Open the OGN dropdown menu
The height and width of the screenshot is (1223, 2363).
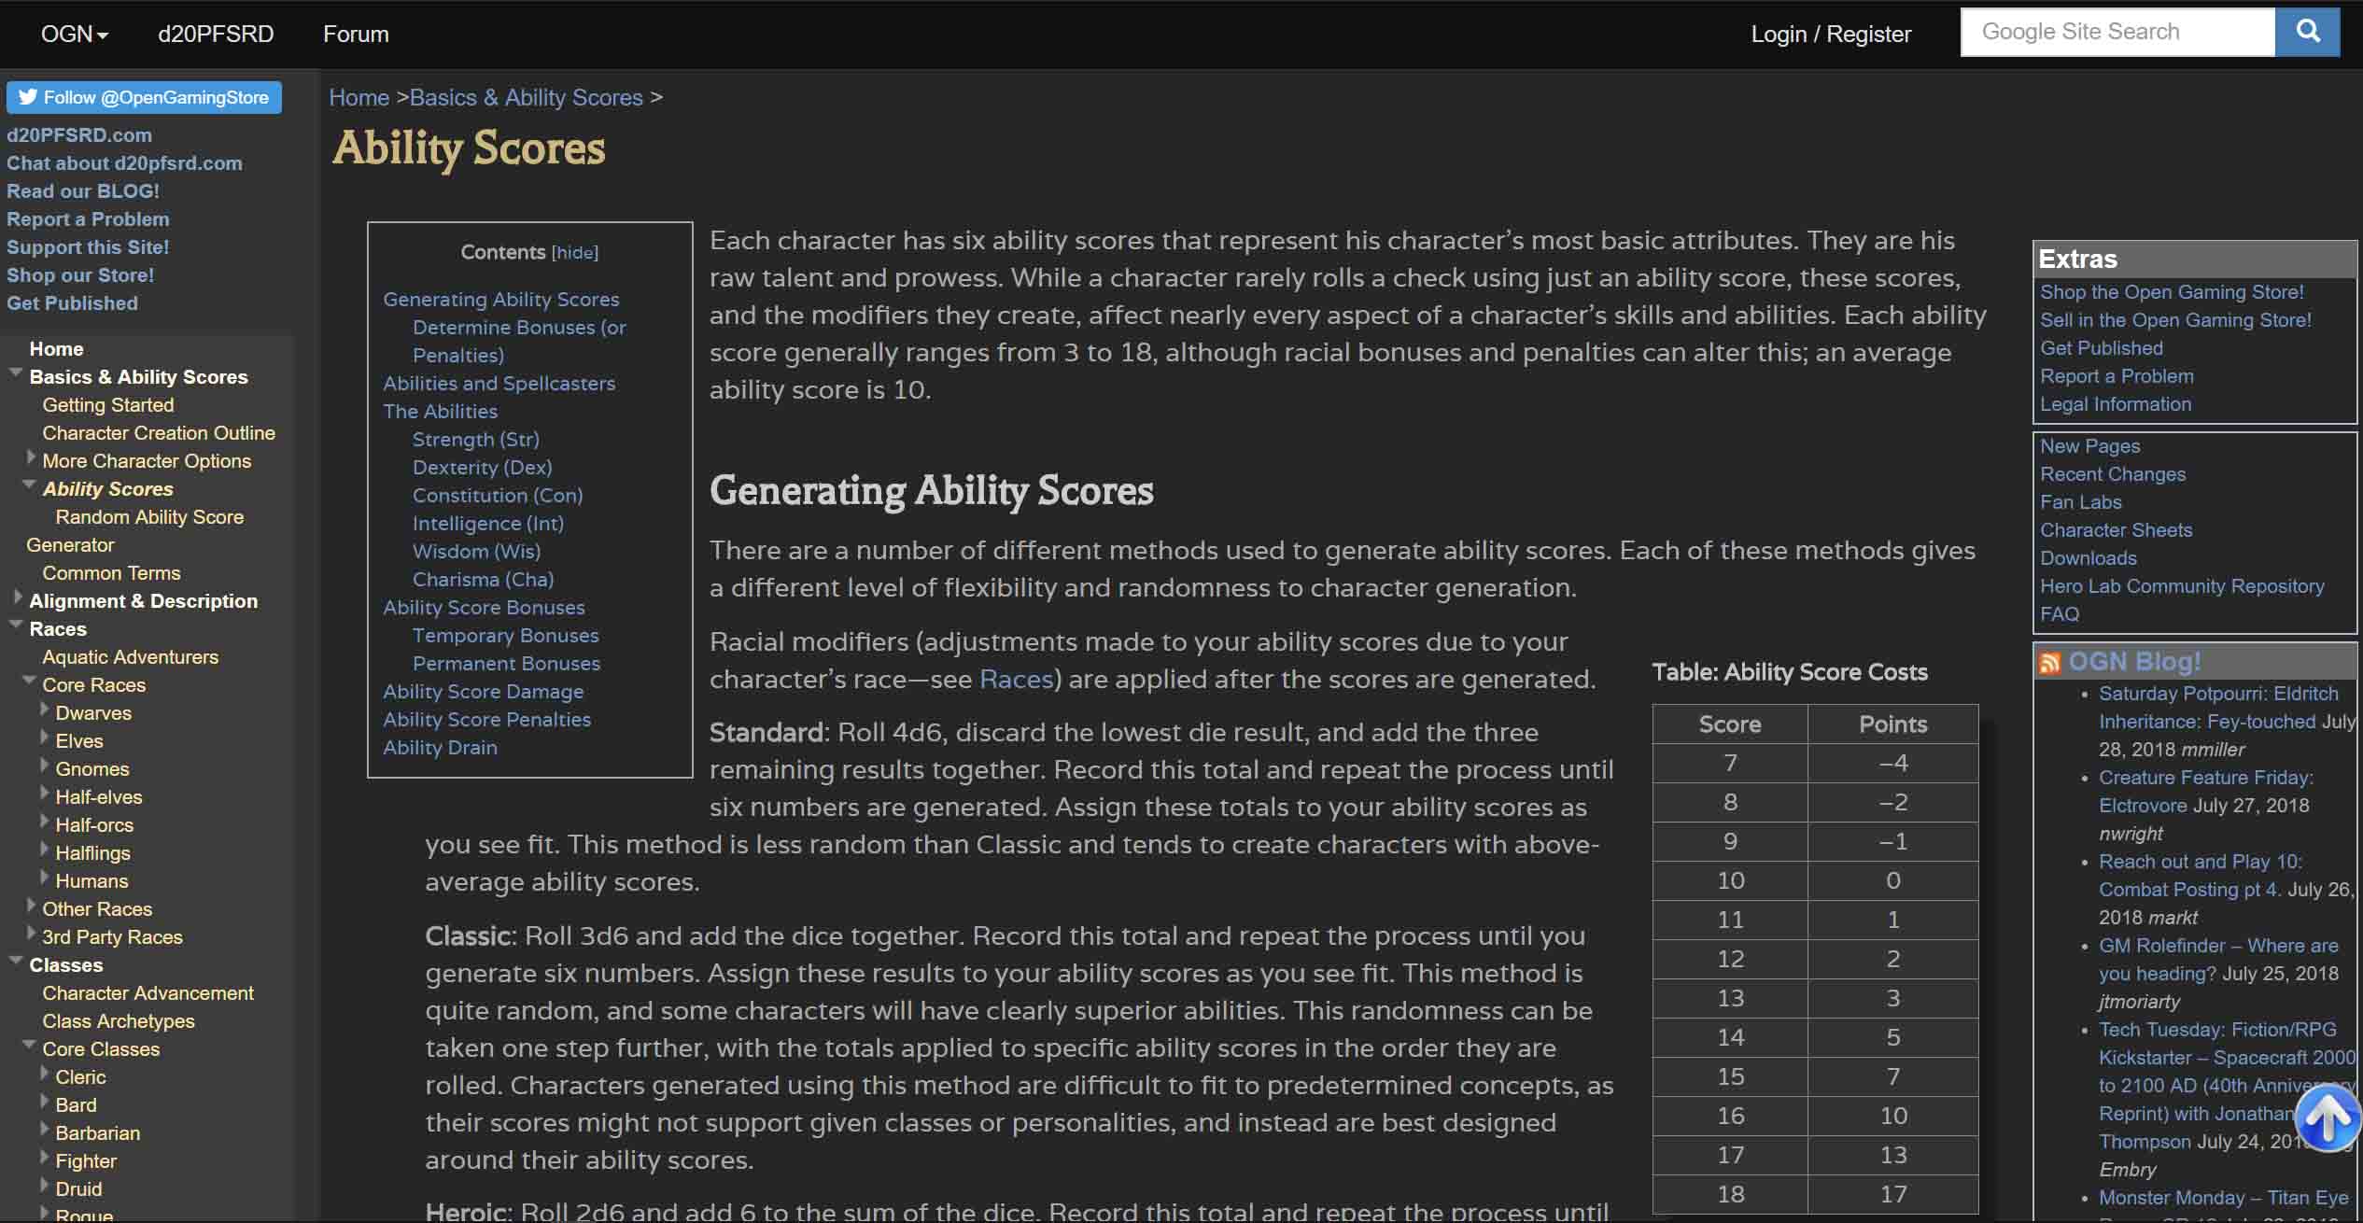click(74, 35)
